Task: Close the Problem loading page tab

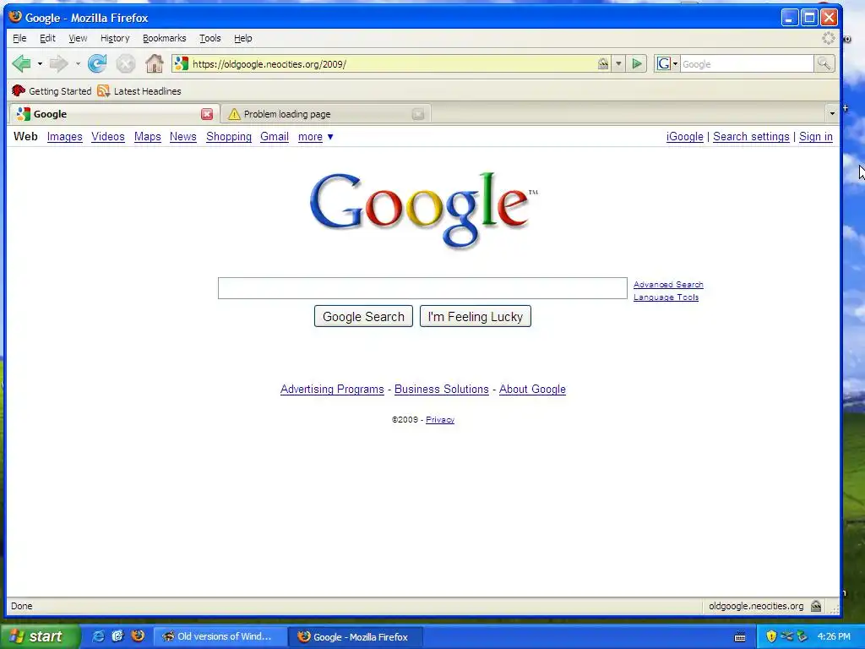Action: (x=418, y=114)
